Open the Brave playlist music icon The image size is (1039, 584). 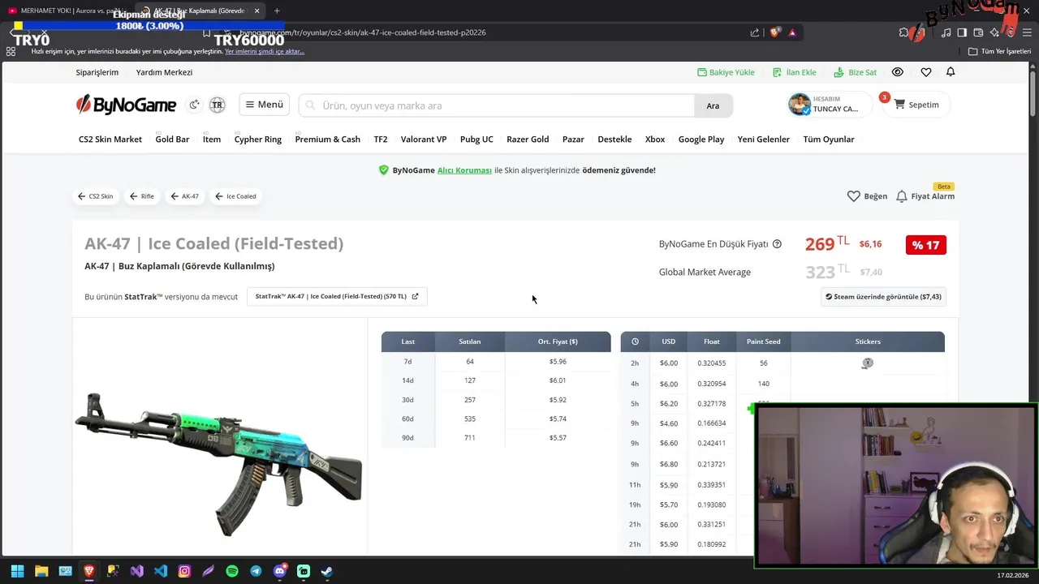tap(946, 32)
